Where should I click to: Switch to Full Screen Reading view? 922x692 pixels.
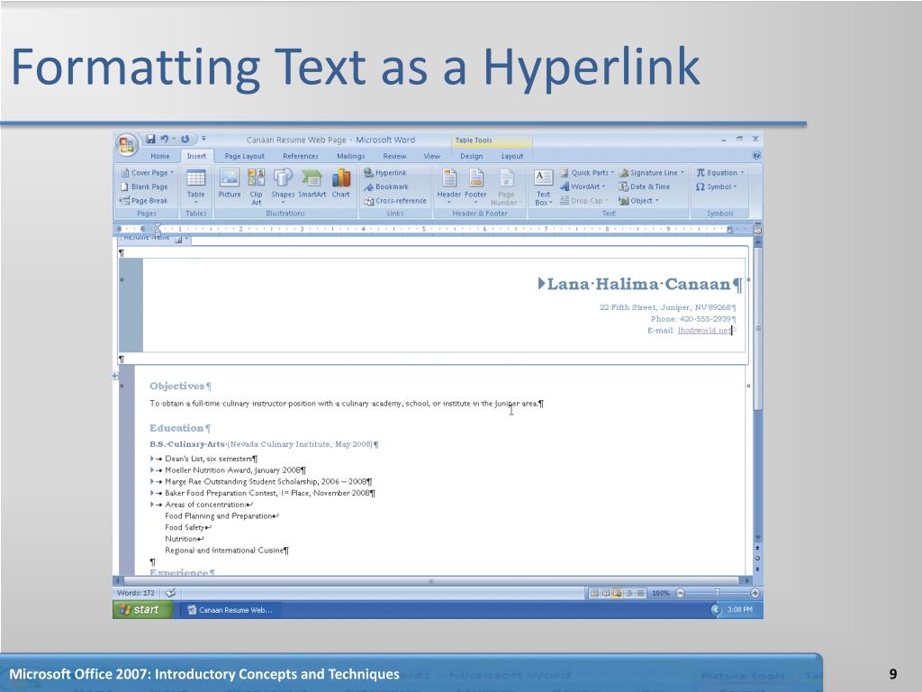point(606,593)
